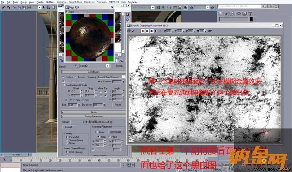Click the Render teapot icon
Image resolution: width=292 pixels, height=172 pixels.
[212, 8]
